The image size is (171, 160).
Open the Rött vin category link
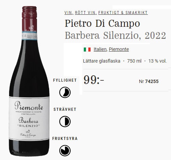85,13
